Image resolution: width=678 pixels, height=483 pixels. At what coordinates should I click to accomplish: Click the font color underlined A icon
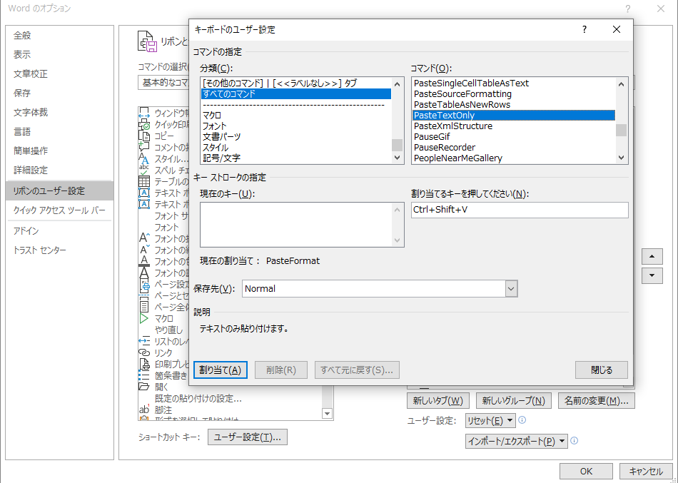(144, 261)
